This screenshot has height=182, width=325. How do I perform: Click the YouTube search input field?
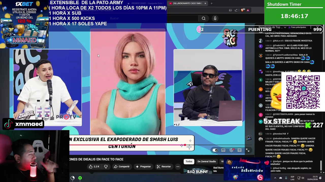click(154, 18)
